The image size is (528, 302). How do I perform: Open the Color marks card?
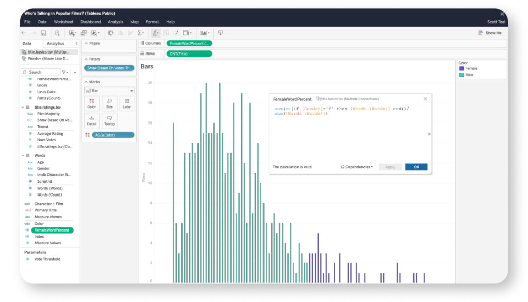tap(92, 103)
